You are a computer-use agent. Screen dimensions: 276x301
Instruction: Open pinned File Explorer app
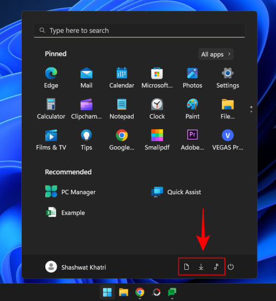pyautogui.click(x=227, y=108)
